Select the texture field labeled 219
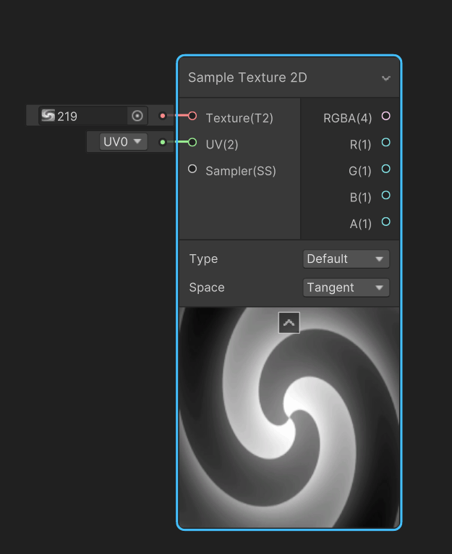Image resolution: width=452 pixels, height=554 pixels. pos(93,116)
